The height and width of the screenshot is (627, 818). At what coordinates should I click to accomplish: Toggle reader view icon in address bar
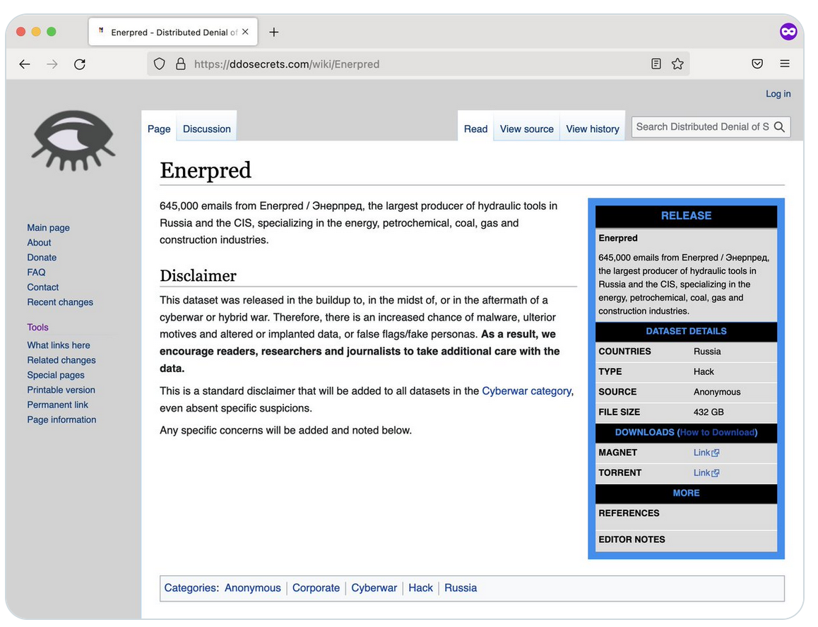tap(656, 64)
